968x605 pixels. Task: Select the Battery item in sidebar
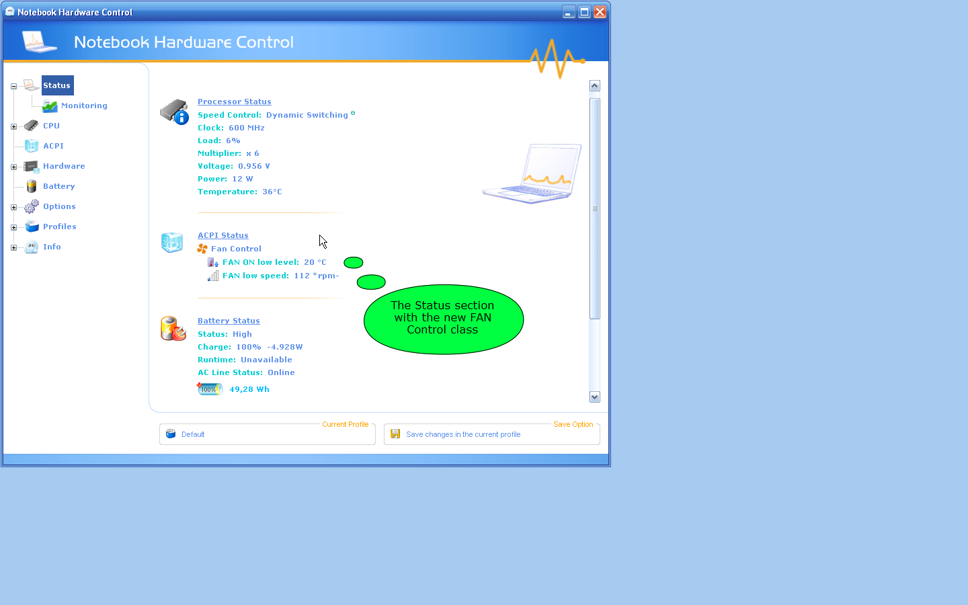[x=58, y=186]
